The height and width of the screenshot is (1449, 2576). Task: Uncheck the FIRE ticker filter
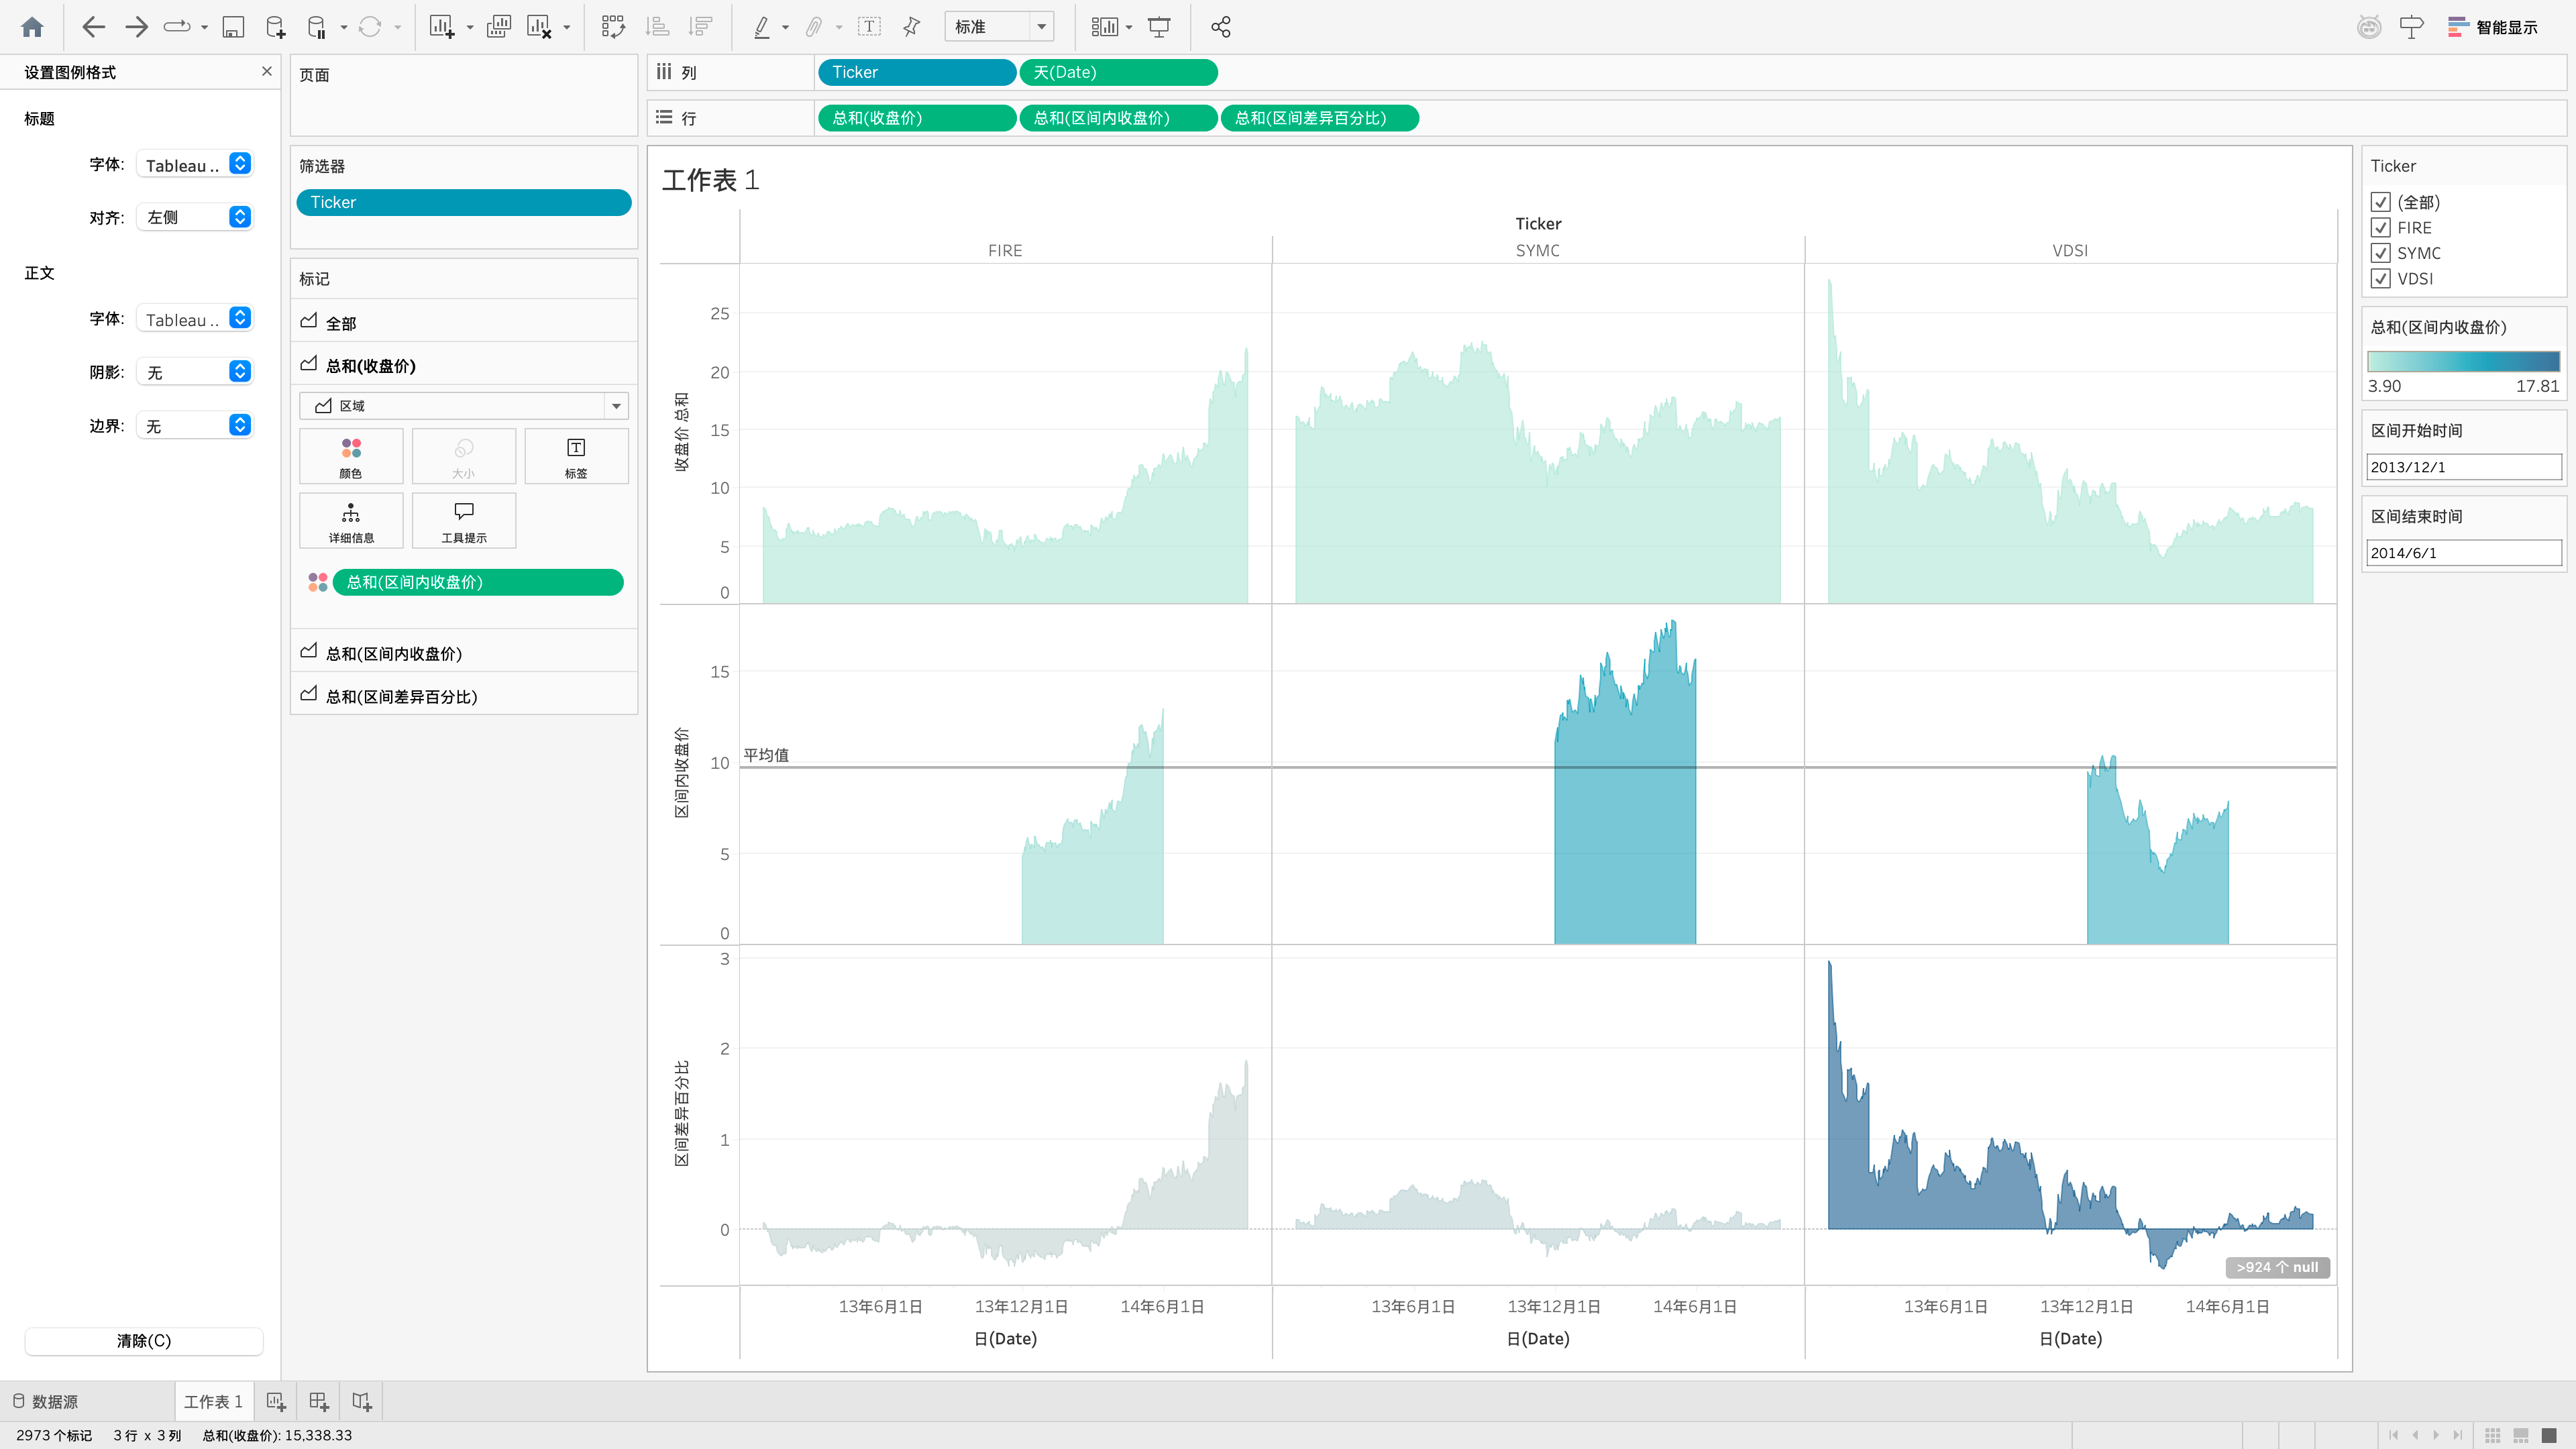(x=2381, y=227)
